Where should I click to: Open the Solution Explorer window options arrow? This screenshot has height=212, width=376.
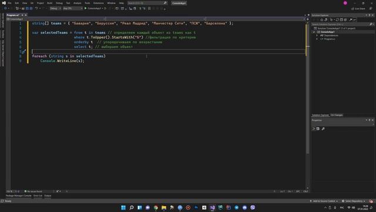pyautogui.click(x=366, y=15)
